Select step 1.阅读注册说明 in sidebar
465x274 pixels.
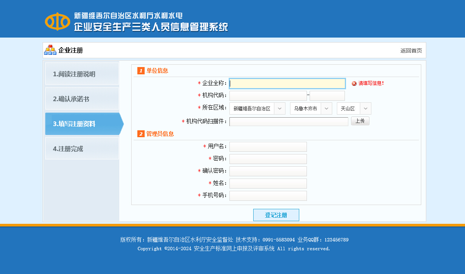coord(82,74)
